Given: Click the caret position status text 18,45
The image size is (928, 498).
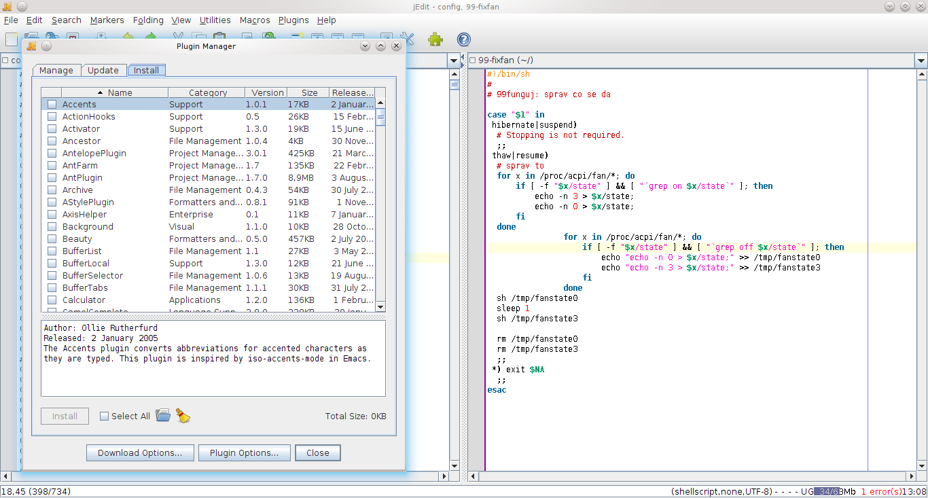Looking at the screenshot, I should 36,491.
